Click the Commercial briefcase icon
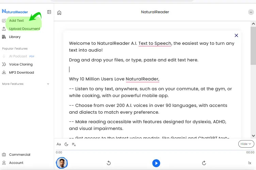Screen dimensions: 256x170 [x=4, y=154]
